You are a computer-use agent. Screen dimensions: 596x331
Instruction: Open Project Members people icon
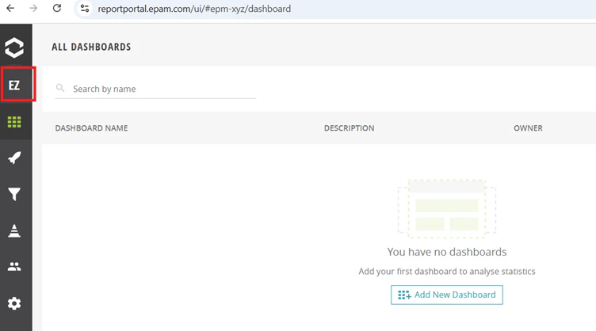click(14, 267)
